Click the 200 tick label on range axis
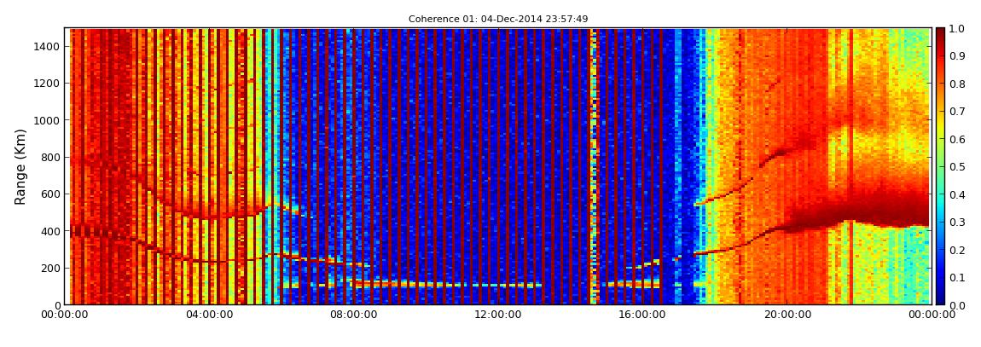The image size is (981, 347). tap(51, 268)
